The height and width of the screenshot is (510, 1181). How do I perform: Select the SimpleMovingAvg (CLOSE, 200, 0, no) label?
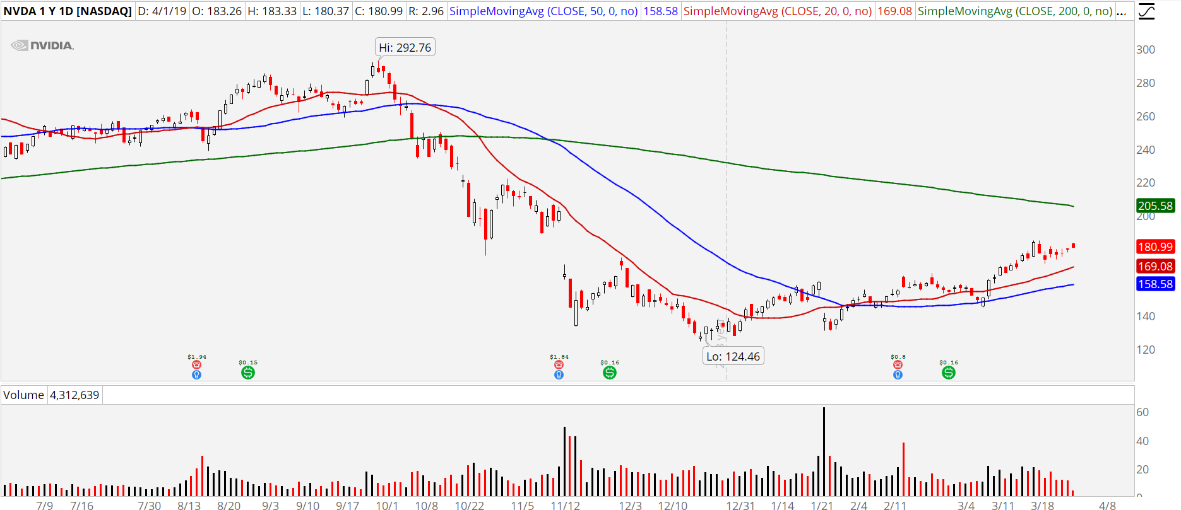1015,11
